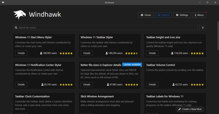Open Details for Notification Center Styler
Screen dimensions: 219x114
[21, 85]
